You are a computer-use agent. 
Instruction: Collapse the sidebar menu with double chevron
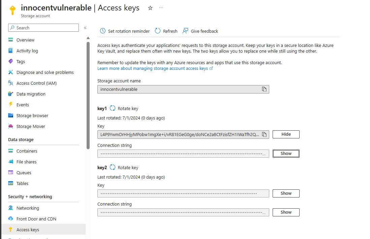click(85, 28)
